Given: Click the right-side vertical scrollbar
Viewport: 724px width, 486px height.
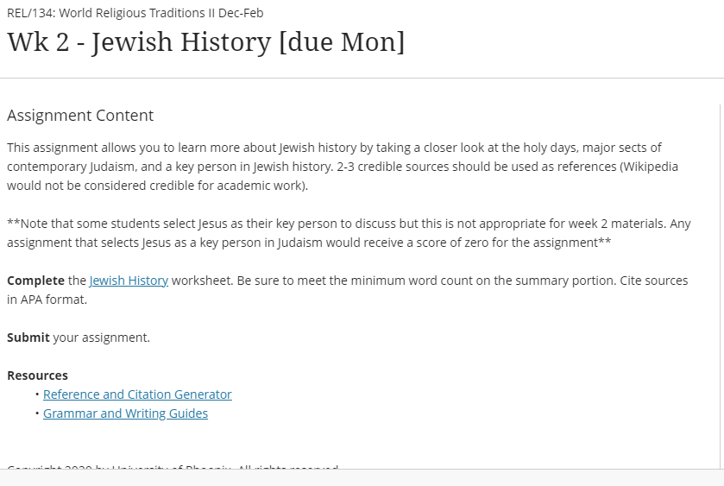Looking at the screenshot, I should (x=720, y=285).
